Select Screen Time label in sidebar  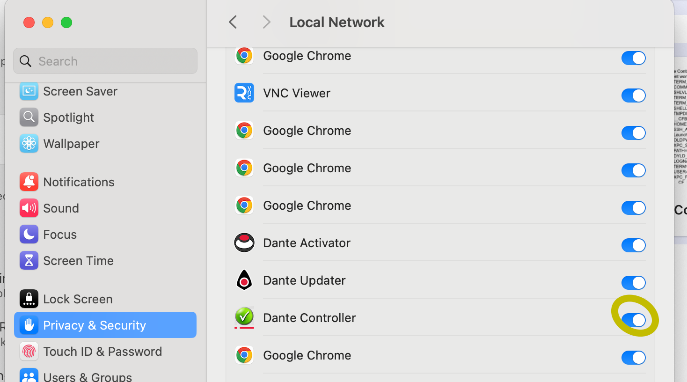[x=78, y=261]
